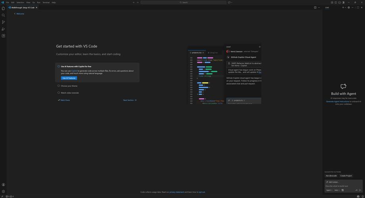Click the 'Next Section' link

(129, 100)
